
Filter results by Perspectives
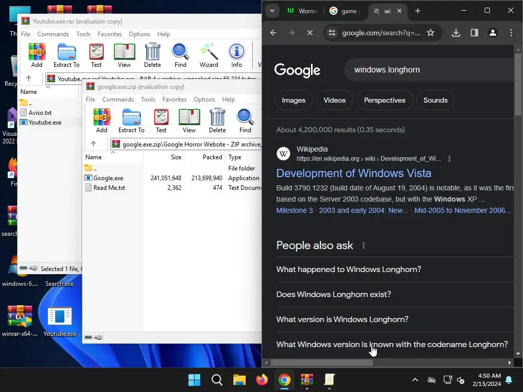pyautogui.click(x=385, y=101)
